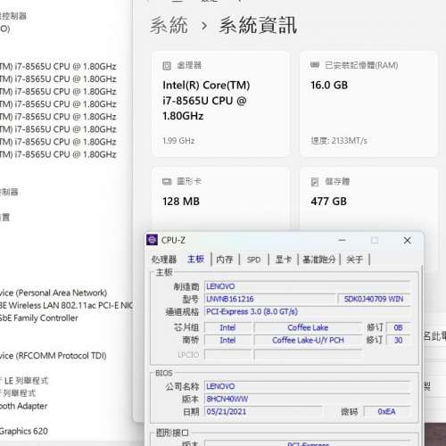Select the GbE Family Controller entry
This screenshot has width=446, height=446.
tap(39, 318)
